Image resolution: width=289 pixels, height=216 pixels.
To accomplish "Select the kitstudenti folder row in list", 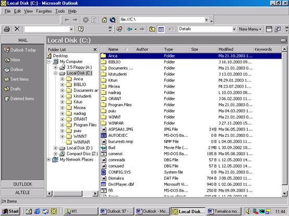I will (191, 74).
